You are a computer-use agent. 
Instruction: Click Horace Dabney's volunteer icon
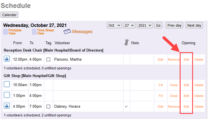click(7, 106)
